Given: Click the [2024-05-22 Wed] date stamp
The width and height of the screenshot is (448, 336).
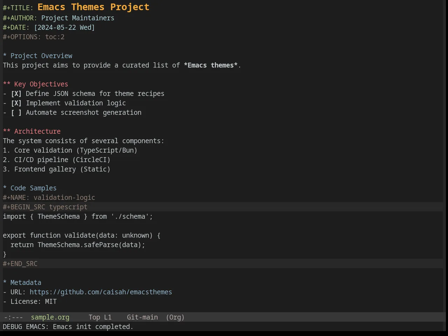Looking at the screenshot, I should [64, 28].
